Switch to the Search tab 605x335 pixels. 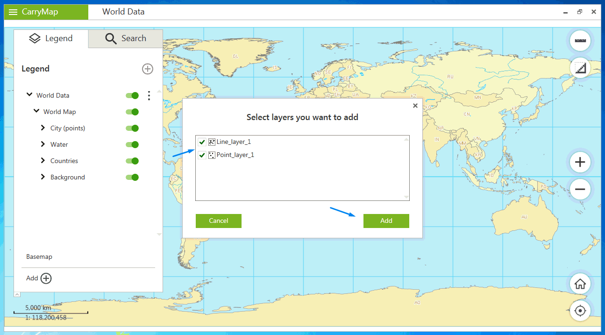tap(126, 39)
